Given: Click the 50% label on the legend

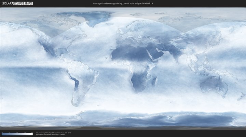Looking at the screenshot, I should pyautogui.click(x=17, y=132).
